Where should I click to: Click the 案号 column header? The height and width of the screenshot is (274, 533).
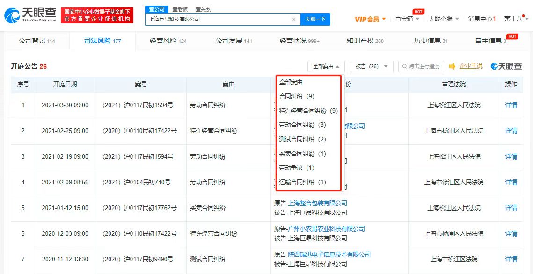(x=141, y=84)
